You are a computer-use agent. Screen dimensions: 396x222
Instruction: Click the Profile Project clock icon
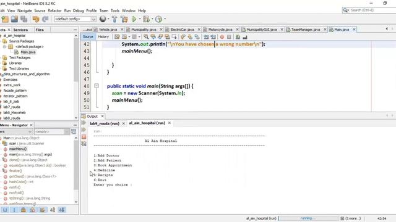[158, 19]
